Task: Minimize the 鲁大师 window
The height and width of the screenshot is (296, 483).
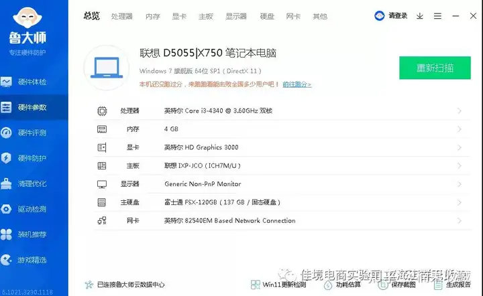Action: [455, 16]
